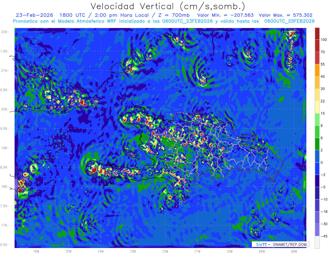Click the latitude axis label "19N"
Viewport: 330px width, 255px height.
click(x=4, y=148)
